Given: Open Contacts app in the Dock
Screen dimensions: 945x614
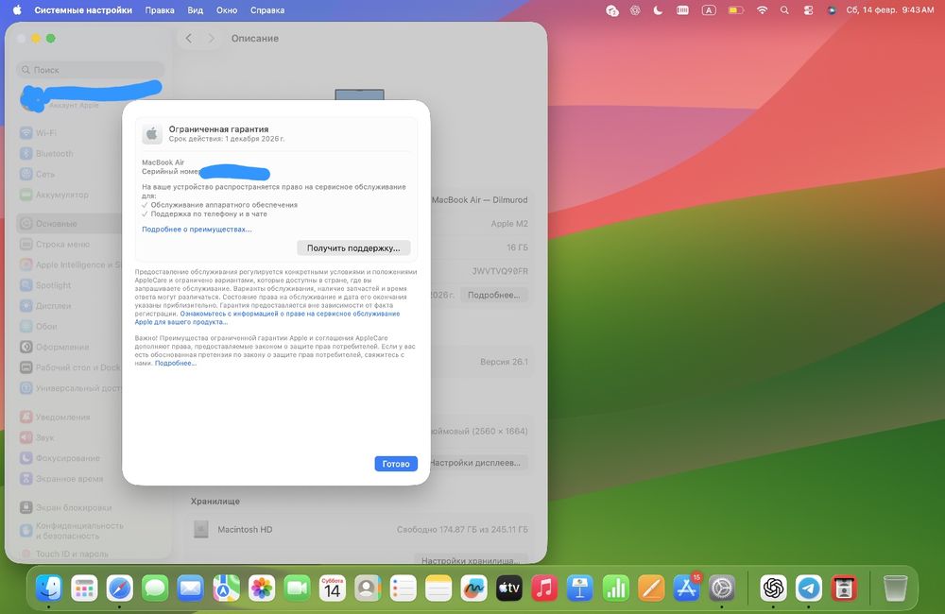Looking at the screenshot, I should pyautogui.click(x=368, y=588).
